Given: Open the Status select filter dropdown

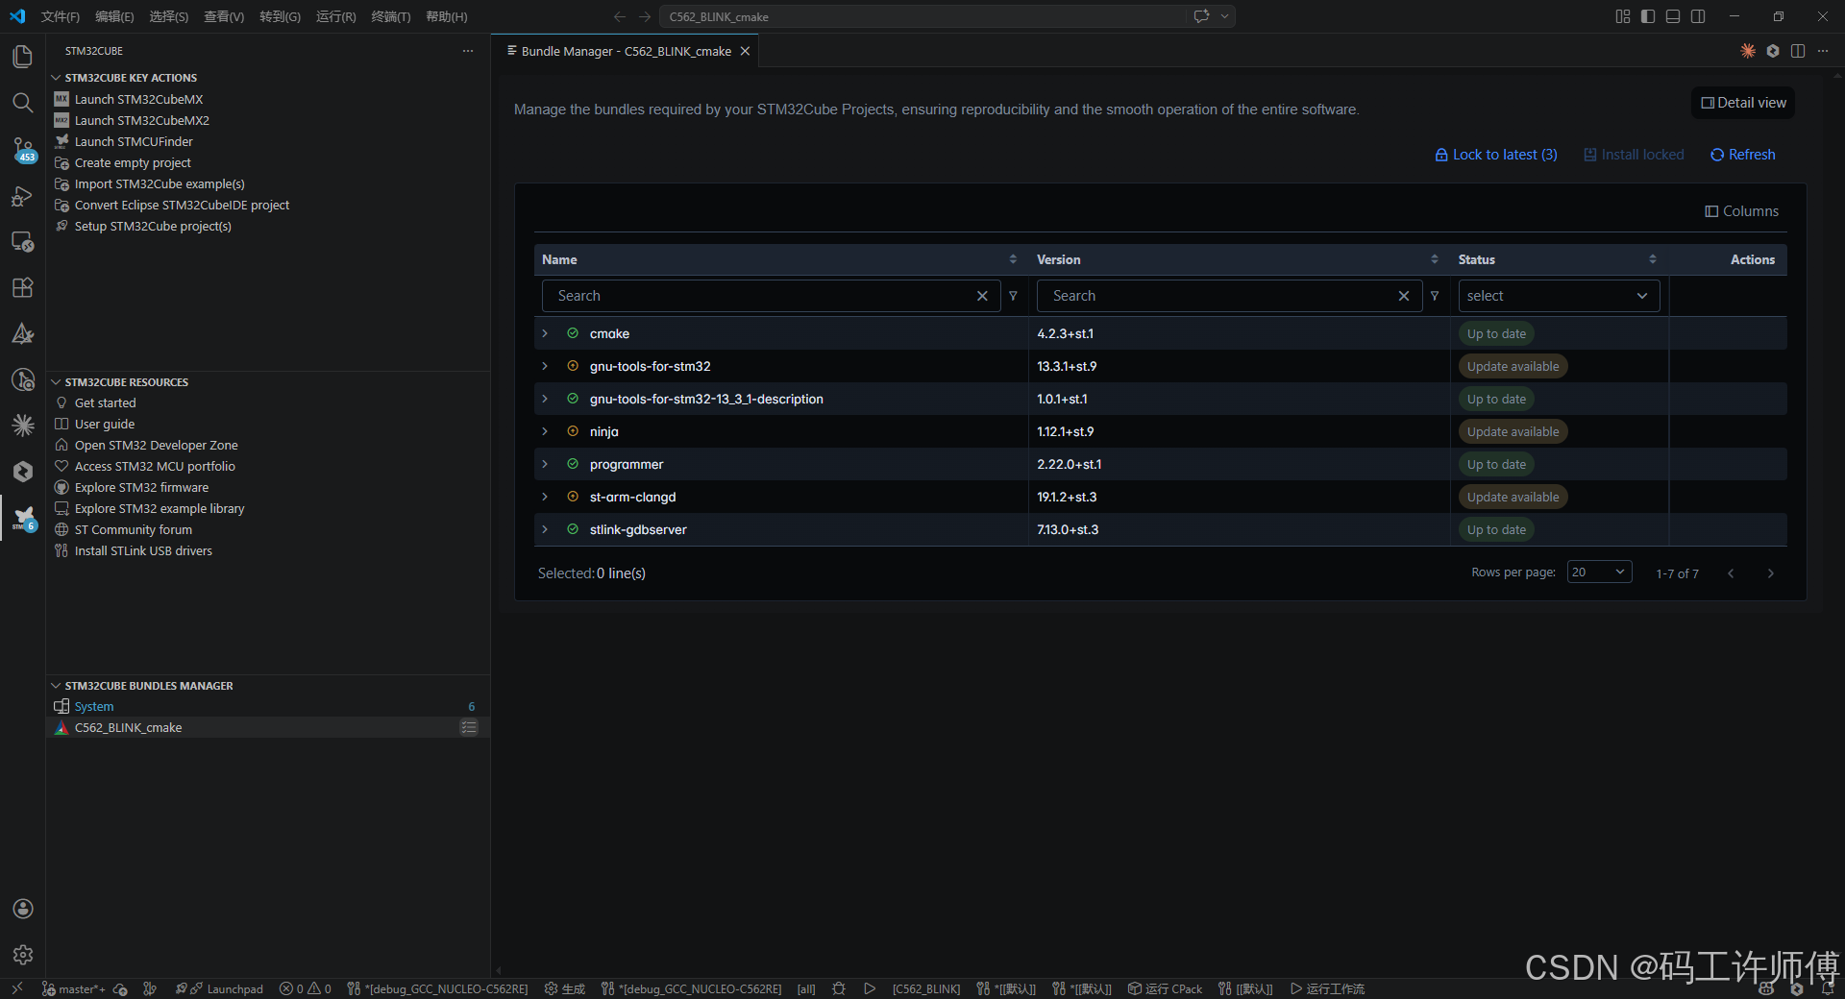Looking at the screenshot, I should [1559, 296].
